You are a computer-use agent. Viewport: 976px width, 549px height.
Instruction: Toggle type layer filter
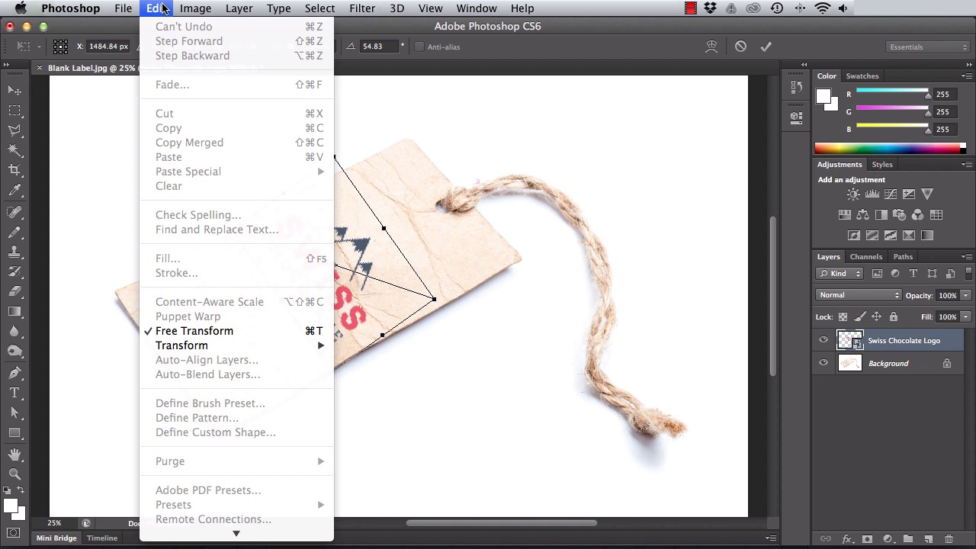click(913, 274)
